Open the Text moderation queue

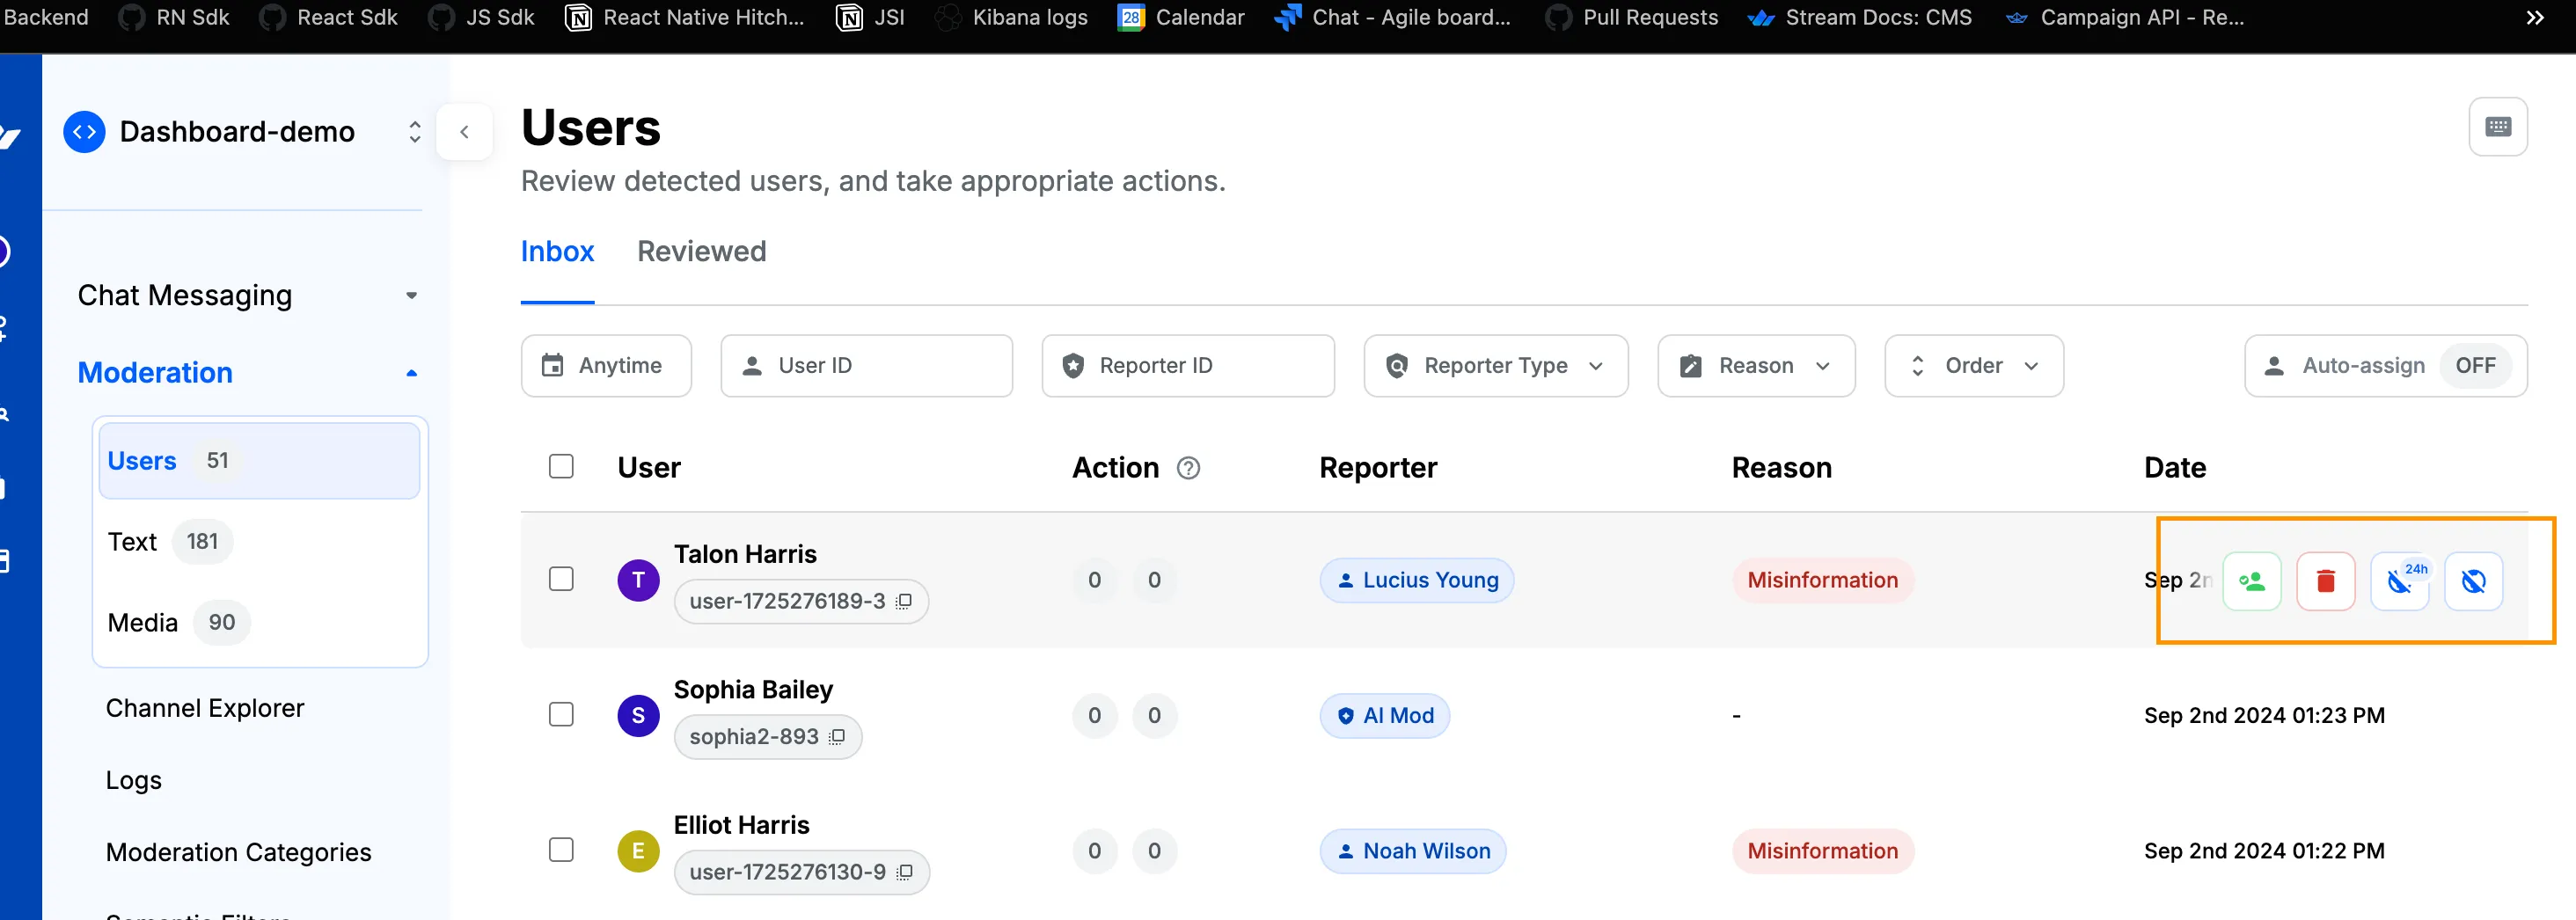click(x=133, y=542)
